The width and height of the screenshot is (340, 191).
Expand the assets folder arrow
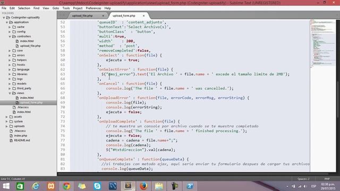click(7, 117)
